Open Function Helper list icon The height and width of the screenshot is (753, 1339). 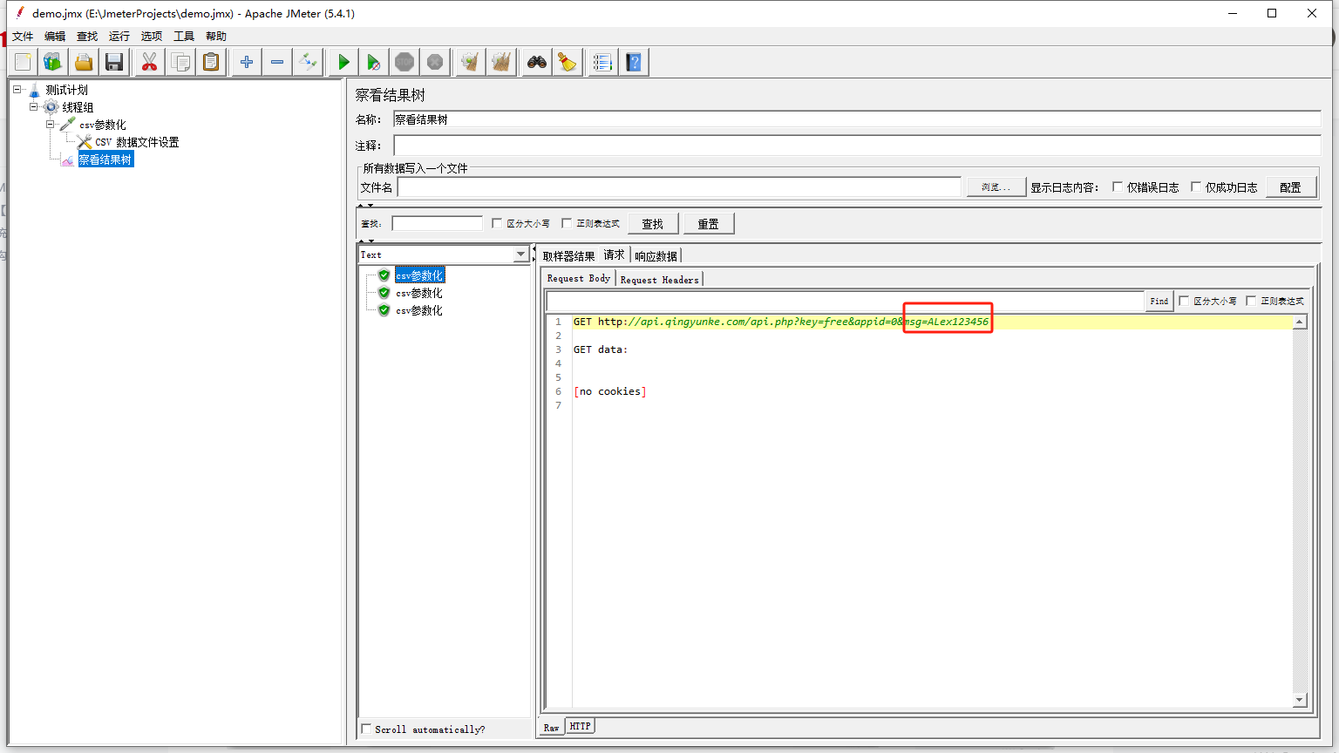click(x=603, y=62)
